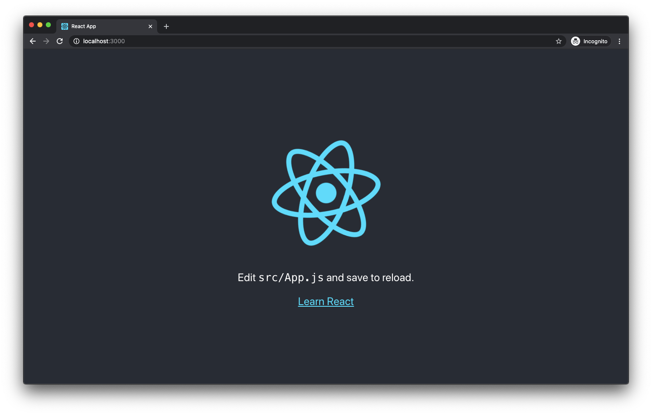The width and height of the screenshot is (652, 415).
Task: Click the forward navigation arrow
Action: (46, 41)
